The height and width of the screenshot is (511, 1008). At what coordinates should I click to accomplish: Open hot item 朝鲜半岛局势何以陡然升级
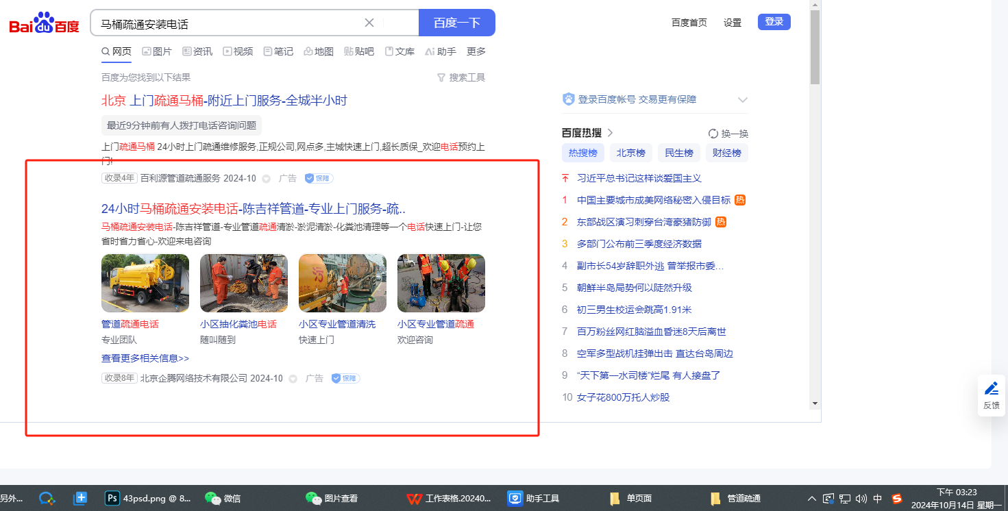pos(635,288)
